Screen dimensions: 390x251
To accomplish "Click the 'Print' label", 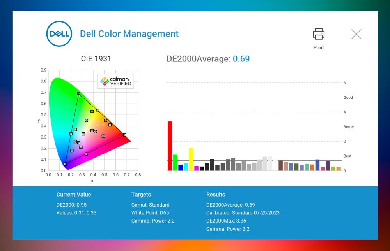I will pos(319,47).
